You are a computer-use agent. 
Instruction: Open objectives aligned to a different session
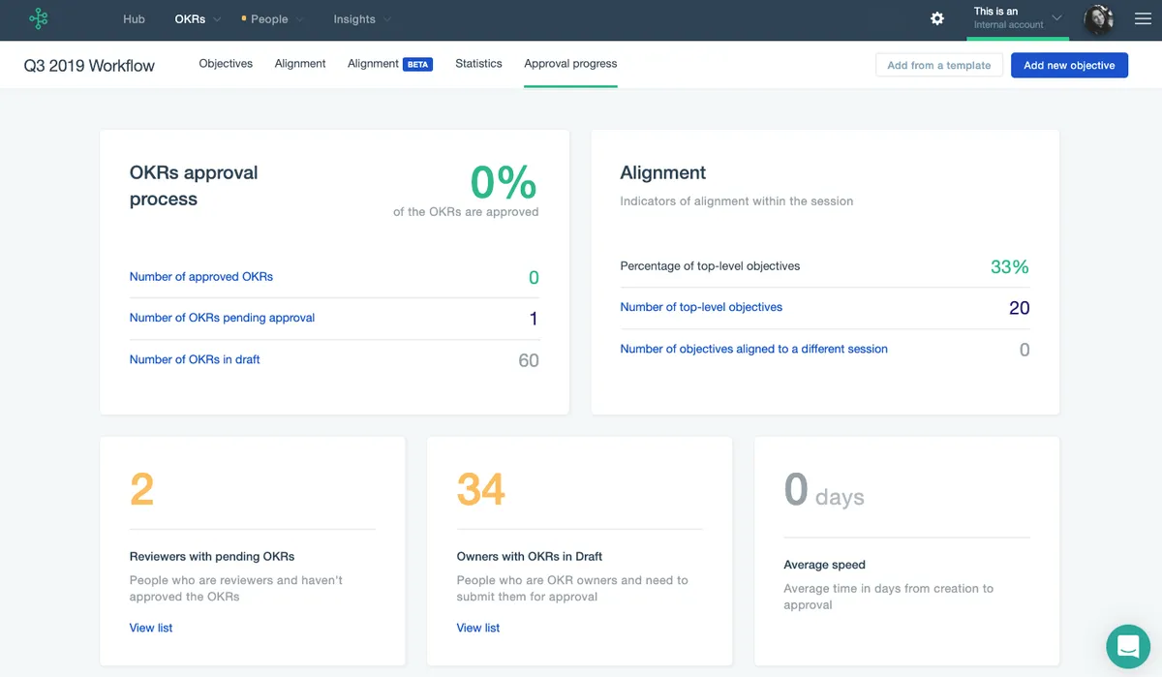[753, 349]
